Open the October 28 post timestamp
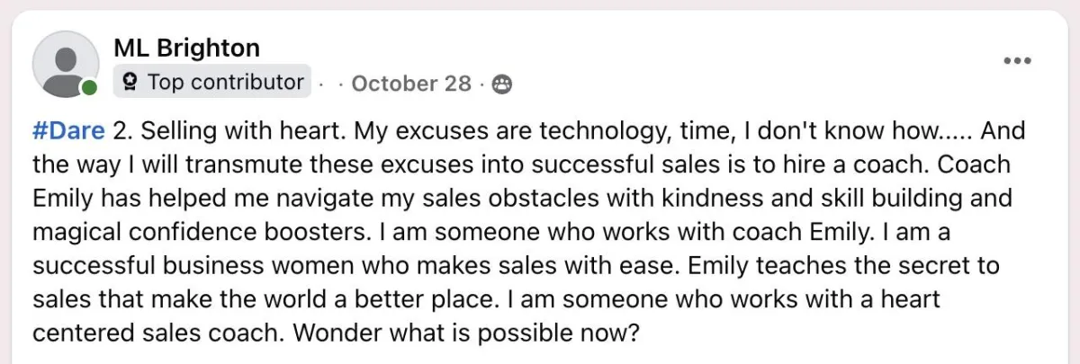Viewport: 1080px width, 364px height. point(411,84)
